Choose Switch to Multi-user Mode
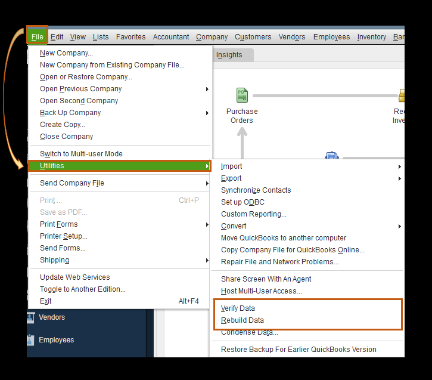 (x=120, y=153)
